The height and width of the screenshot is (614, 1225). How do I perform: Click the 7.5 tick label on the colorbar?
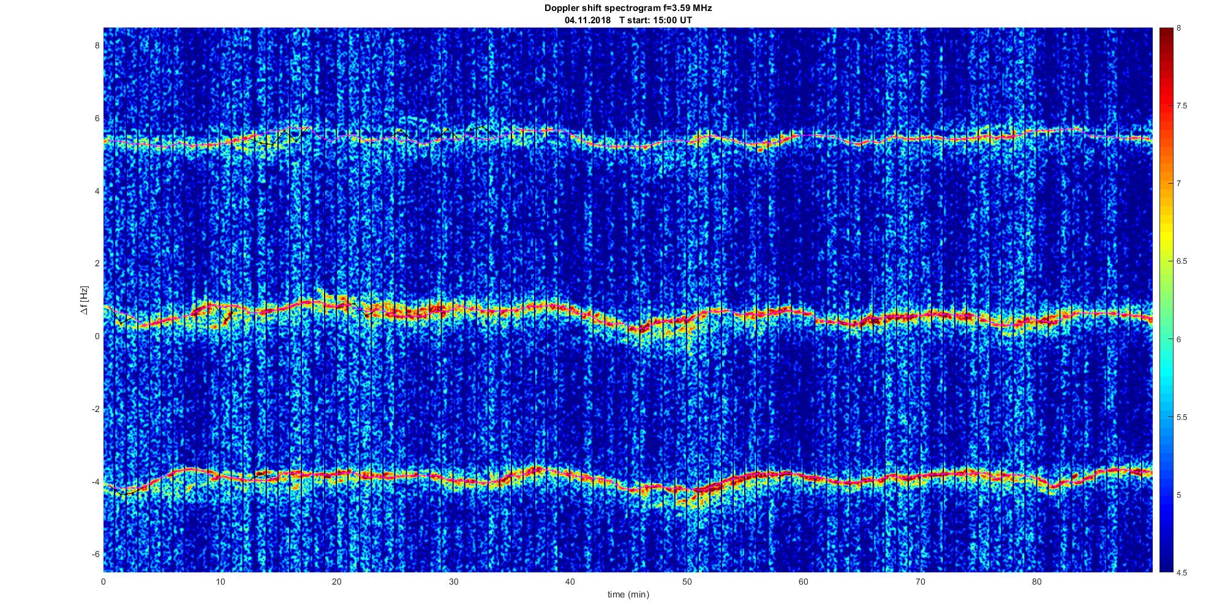tap(1182, 106)
